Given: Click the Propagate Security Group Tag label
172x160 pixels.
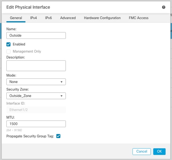Looking at the screenshot, I should tap(30, 136).
